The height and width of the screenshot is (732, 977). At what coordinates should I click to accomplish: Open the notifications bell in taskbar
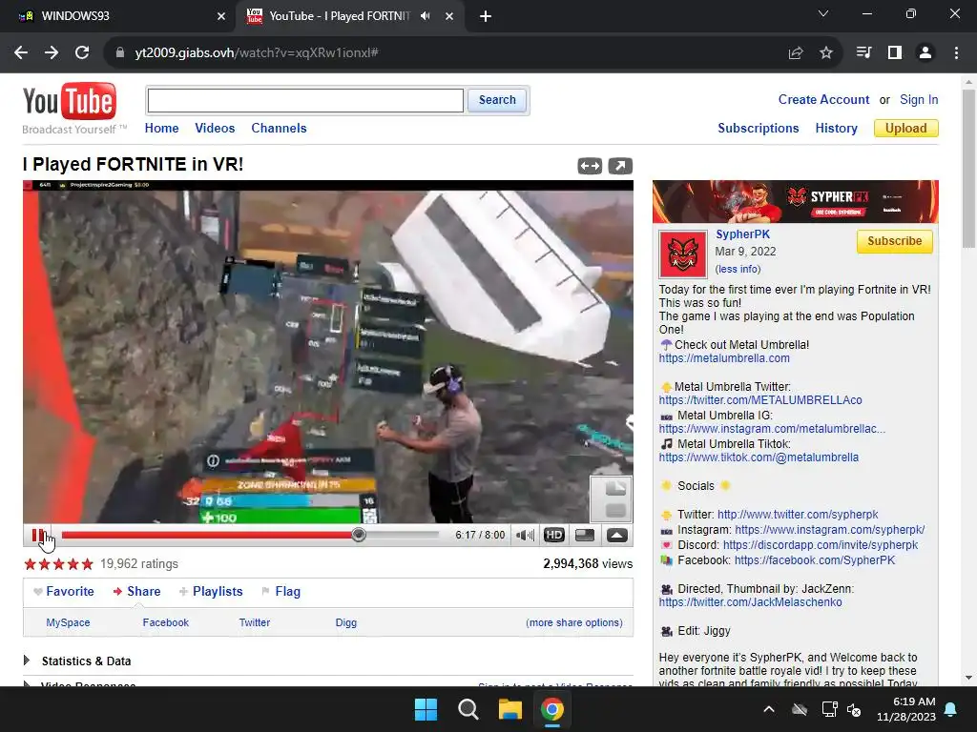(951, 709)
